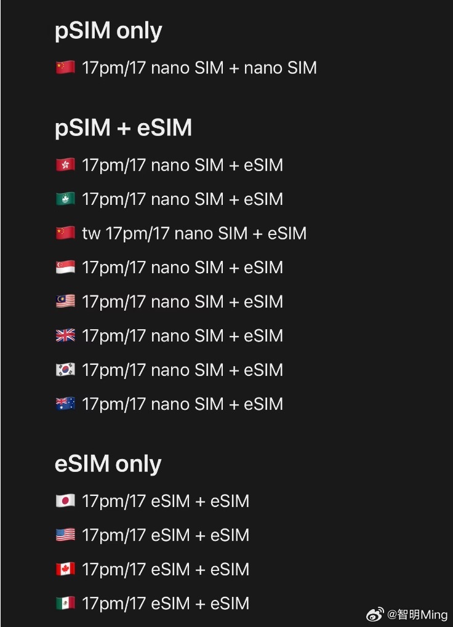Click the Canada flag icon
This screenshot has height=627, width=453.
click(66, 569)
